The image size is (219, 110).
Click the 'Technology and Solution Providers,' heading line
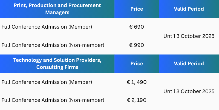click(57, 60)
